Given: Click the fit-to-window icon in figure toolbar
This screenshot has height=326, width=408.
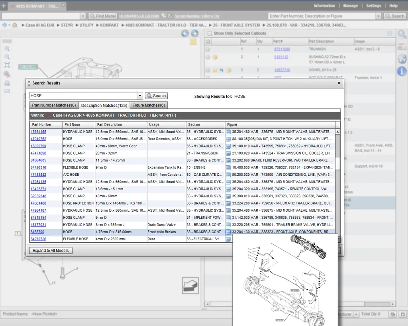Looking at the screenshot, I should click(7, 65).
